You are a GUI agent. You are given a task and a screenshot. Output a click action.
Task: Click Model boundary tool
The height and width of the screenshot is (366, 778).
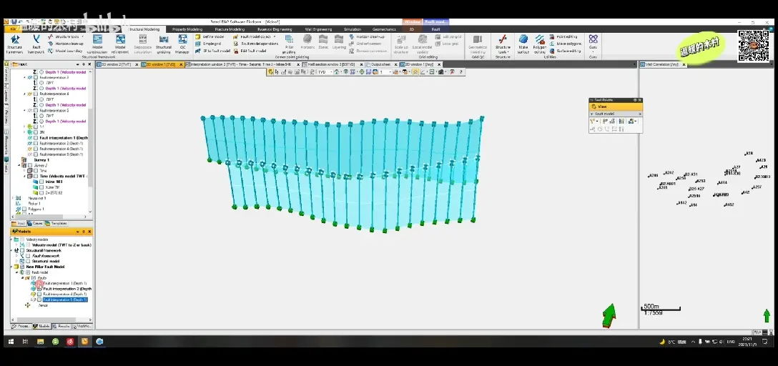click(65, 51)
